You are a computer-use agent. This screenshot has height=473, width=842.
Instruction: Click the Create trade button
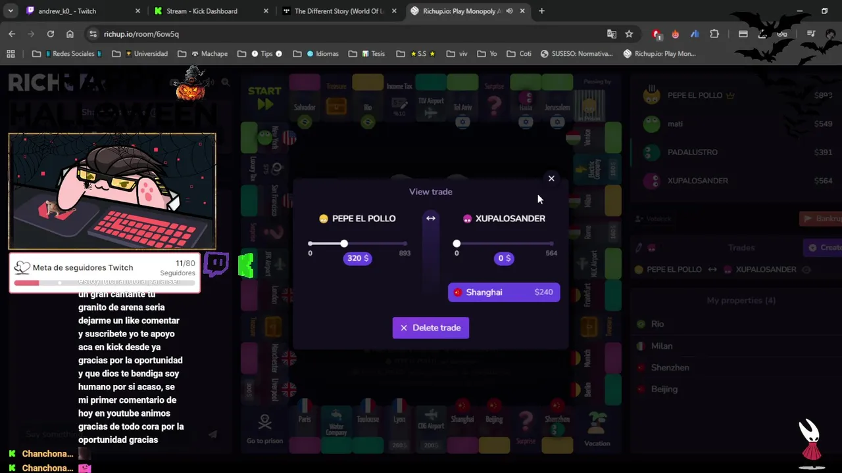click(x=823, y=248)
